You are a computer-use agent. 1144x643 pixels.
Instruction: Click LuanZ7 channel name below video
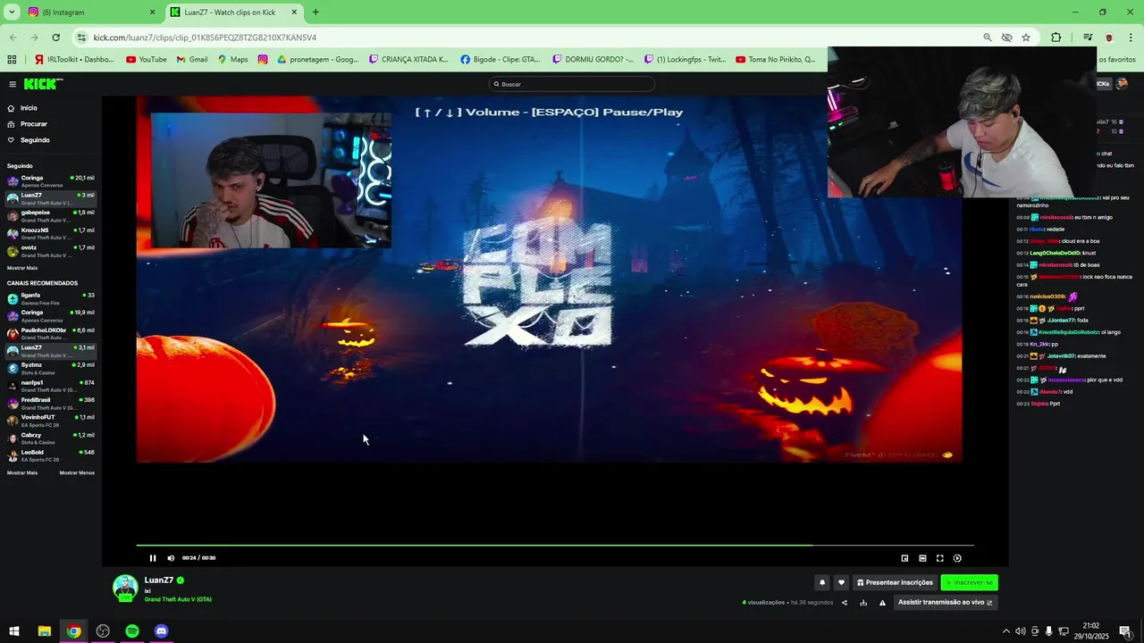tap(159, 580)
